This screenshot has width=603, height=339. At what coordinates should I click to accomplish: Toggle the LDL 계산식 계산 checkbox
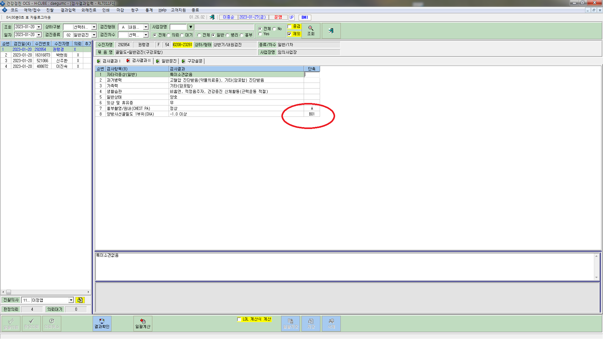tap(239, 319)
